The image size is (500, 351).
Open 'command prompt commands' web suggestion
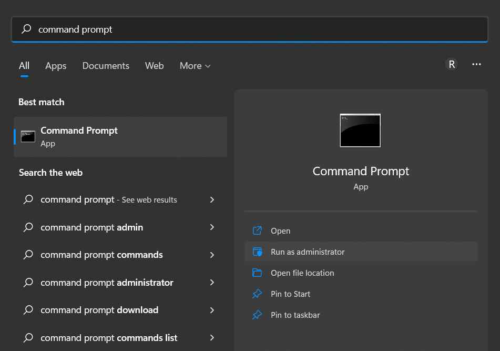pos(120,255)
